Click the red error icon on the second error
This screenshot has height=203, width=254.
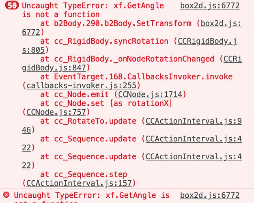click(x=6, y=195)
